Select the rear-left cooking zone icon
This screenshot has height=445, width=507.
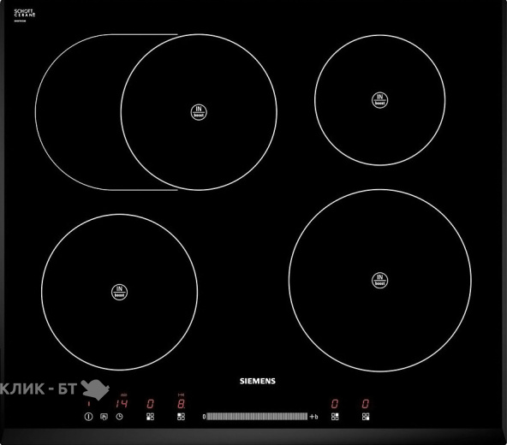[181, 417]
